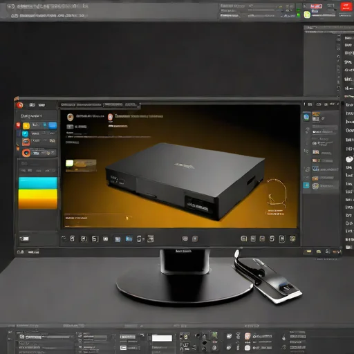This screenshot has height=354, width=354.
Task: Click the white button at the bottom of the left panel
Action: click(x=24, y=239)
